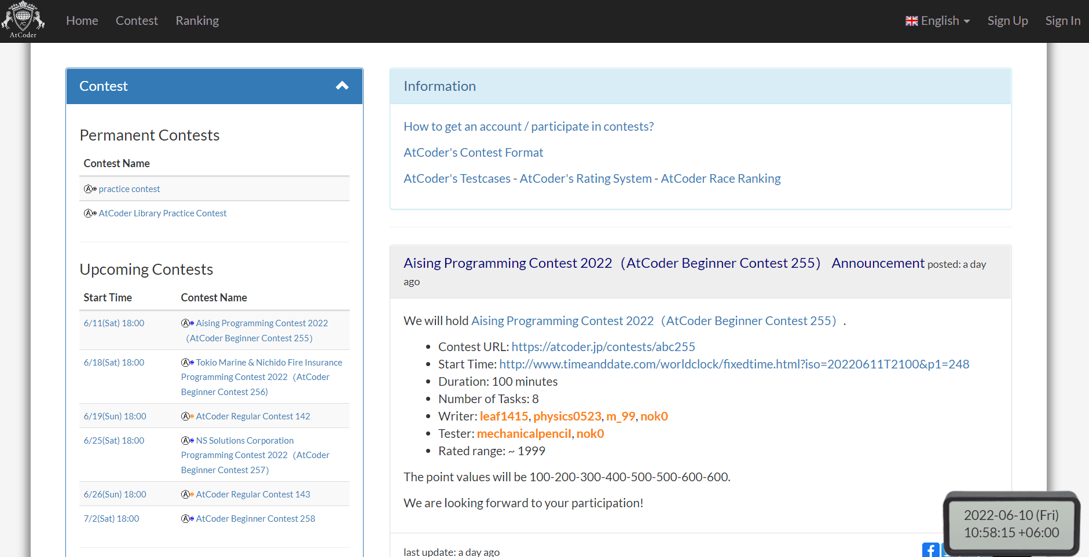Screen dimensions: 1089x557
Task: Open writer m_99's profile
Action: pyautogui.click(x=621, y=416)
